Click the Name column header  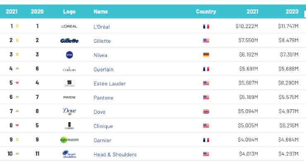point(101,12)
